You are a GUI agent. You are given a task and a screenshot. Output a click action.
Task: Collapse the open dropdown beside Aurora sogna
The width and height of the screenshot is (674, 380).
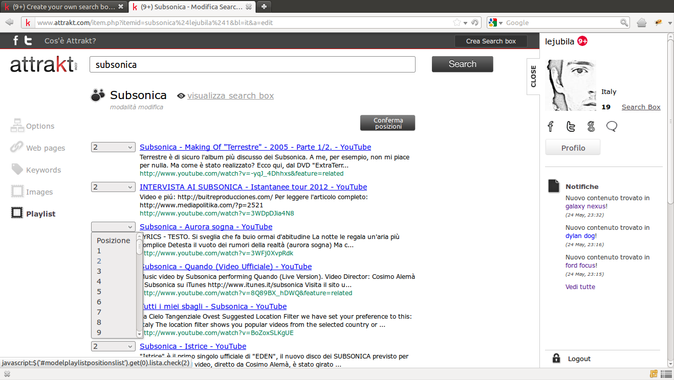click(113, 227)
